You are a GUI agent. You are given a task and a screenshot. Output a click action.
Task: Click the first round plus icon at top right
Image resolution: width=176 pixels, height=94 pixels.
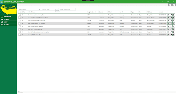[170, 5]
